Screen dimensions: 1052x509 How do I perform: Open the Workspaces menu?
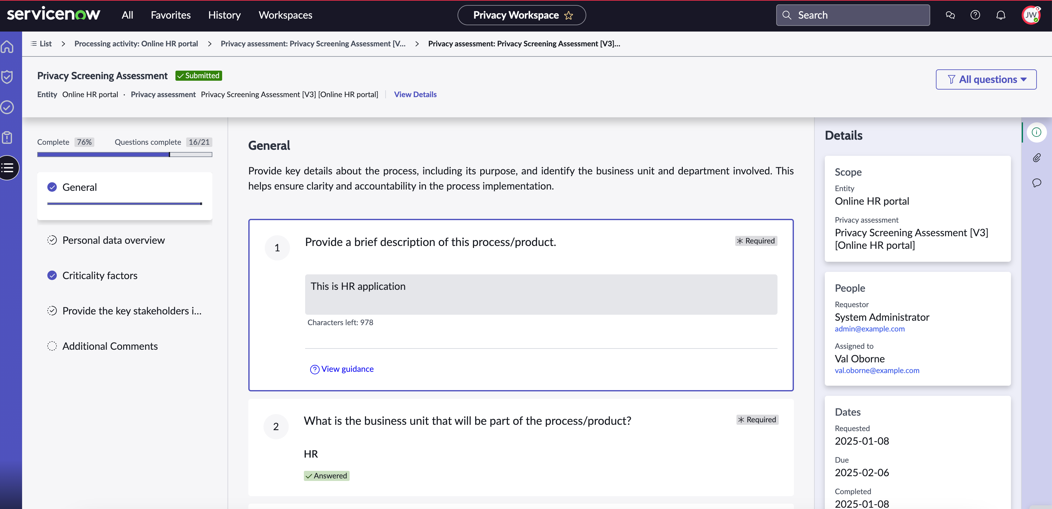(285, 15)
